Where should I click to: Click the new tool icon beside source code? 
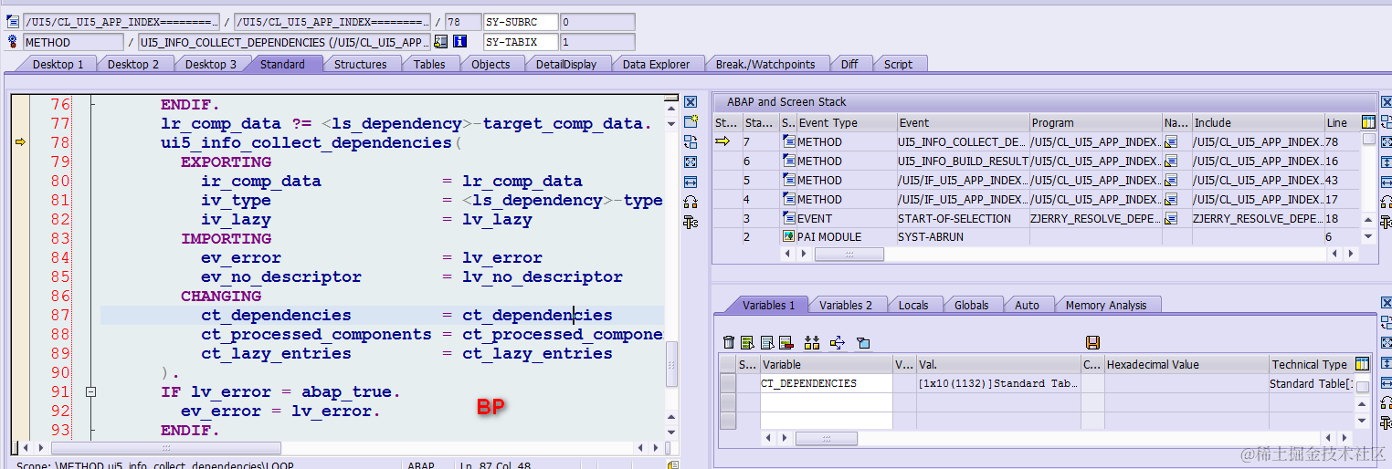pyautogui.click(x=691, y=121)
